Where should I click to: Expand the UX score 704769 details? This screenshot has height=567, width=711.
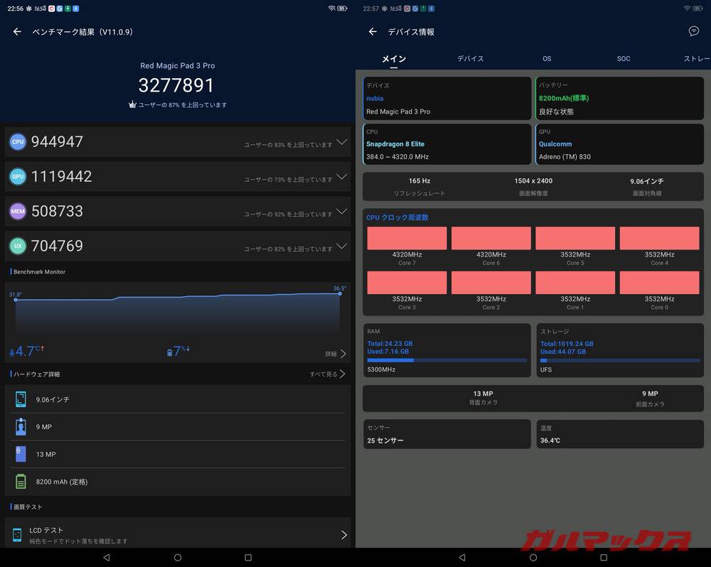(341, 246)
